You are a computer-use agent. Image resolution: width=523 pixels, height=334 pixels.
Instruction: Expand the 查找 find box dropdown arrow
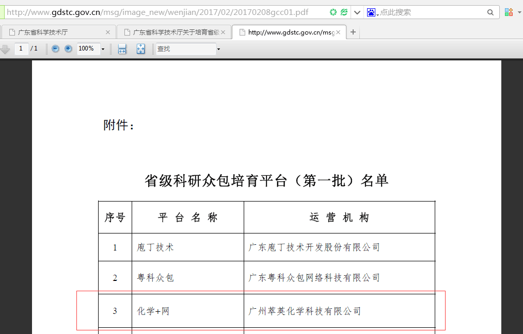[218, 49]
